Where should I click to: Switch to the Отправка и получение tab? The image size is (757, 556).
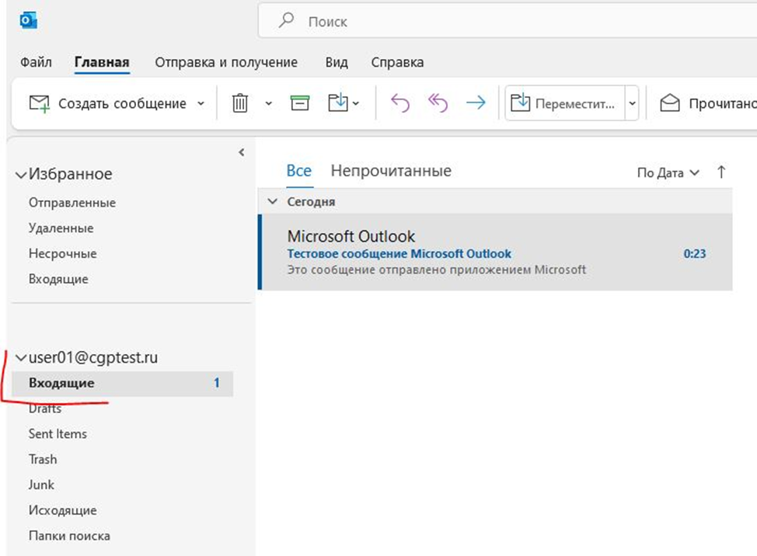[x=225, y=62]
